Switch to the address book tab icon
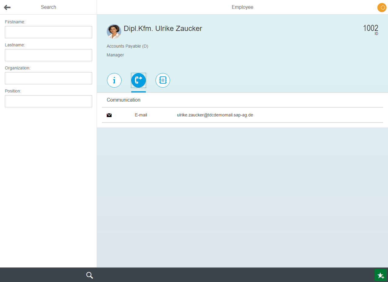Viewport: 388px width, 282px height. [x=163, y=80]
